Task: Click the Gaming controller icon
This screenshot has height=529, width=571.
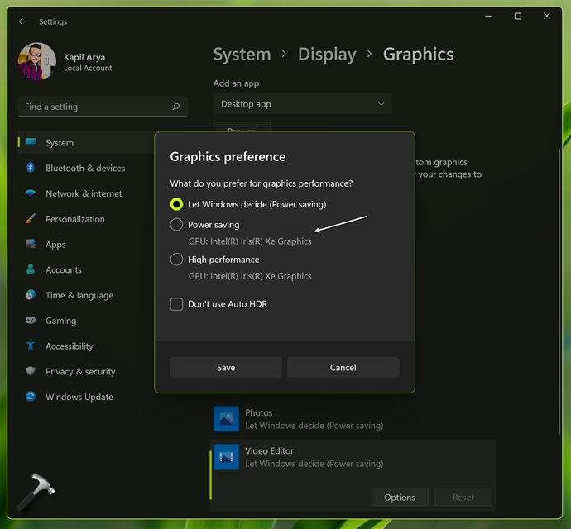Action: [31, 321]
